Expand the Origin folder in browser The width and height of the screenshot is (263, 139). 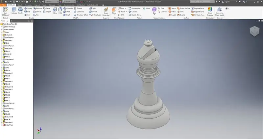pyautogui.click(x=1, y=32)
